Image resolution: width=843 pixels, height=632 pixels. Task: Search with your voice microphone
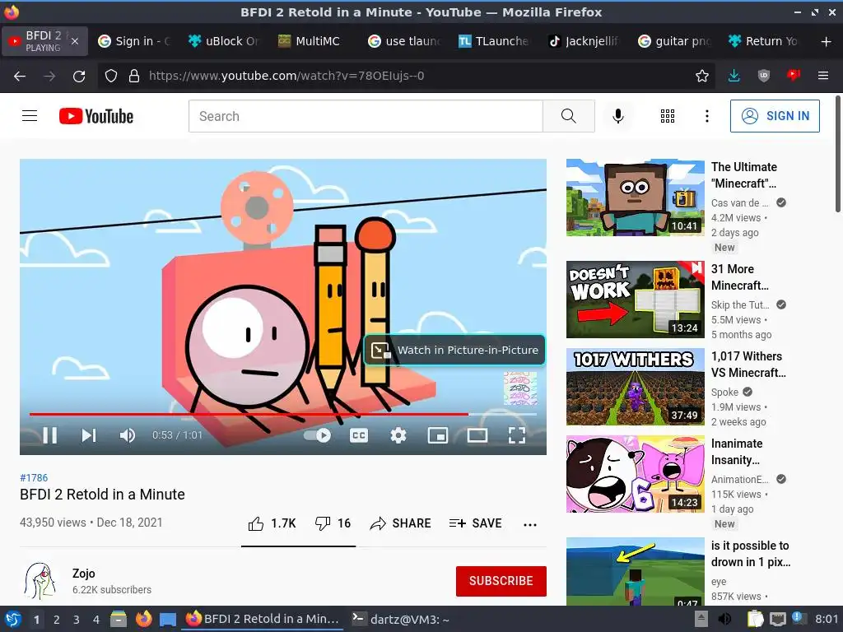tap(618, 116)
